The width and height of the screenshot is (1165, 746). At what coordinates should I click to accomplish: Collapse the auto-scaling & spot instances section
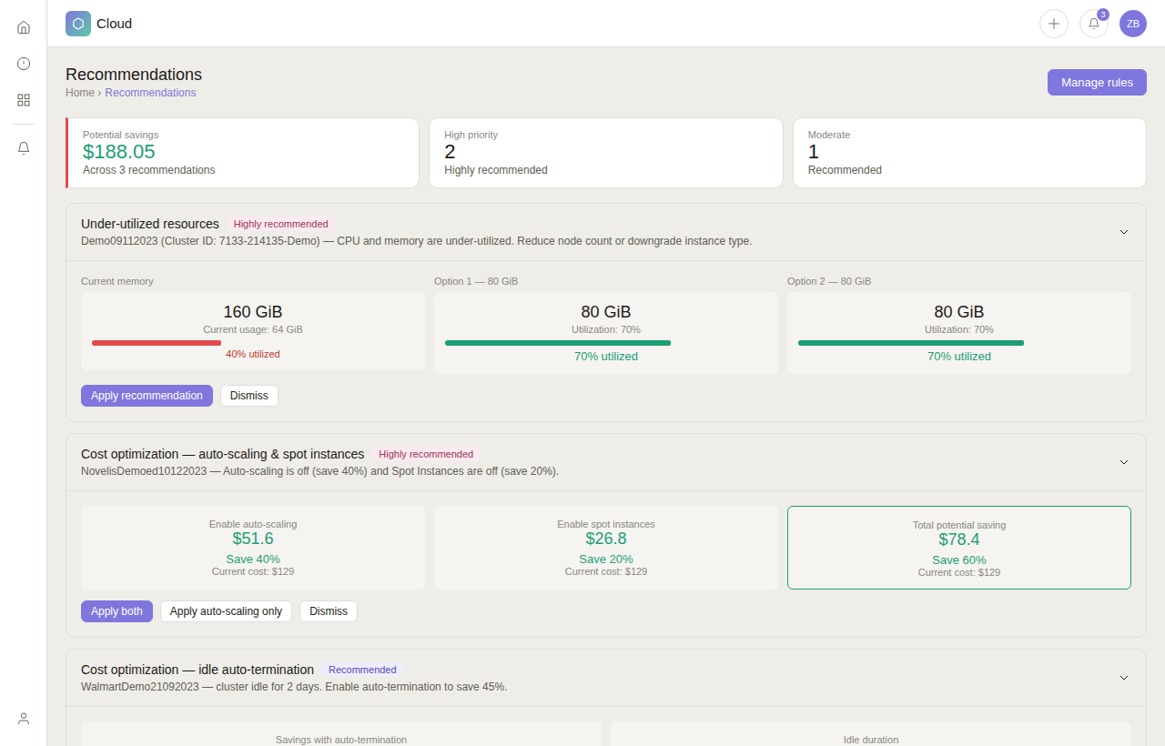click(1124, 462)
